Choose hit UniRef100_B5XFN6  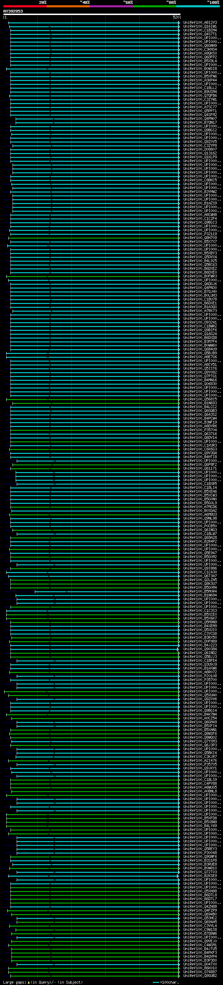(200, 77)
